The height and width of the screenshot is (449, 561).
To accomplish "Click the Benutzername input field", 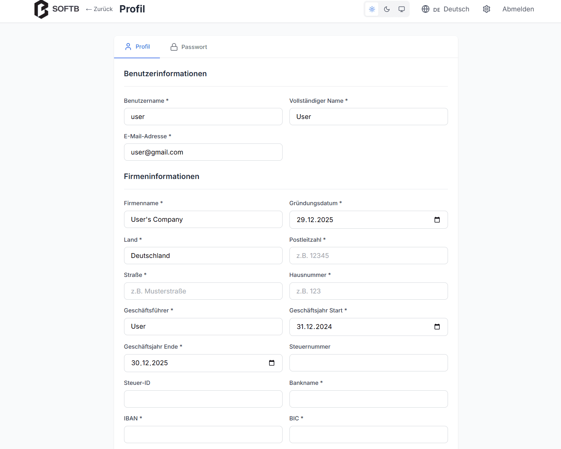I will point(203,117).
